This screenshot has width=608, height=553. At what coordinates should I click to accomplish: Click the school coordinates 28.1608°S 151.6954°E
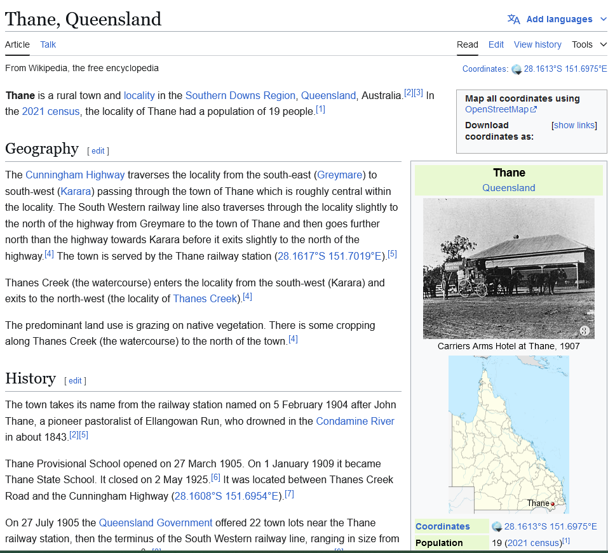point(226,496)
